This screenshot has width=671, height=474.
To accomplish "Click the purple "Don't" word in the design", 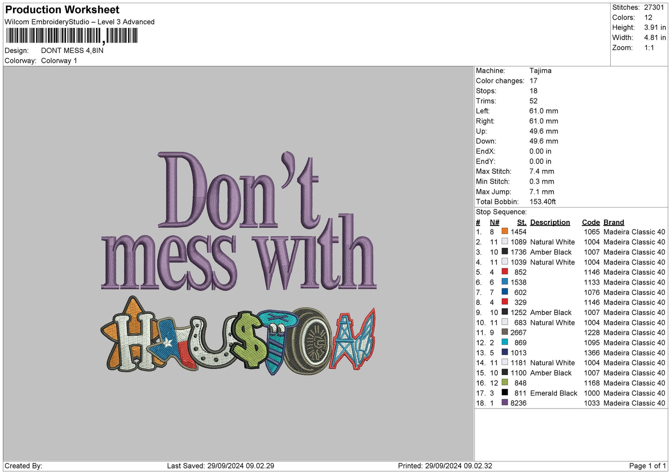I will [239, 191].
